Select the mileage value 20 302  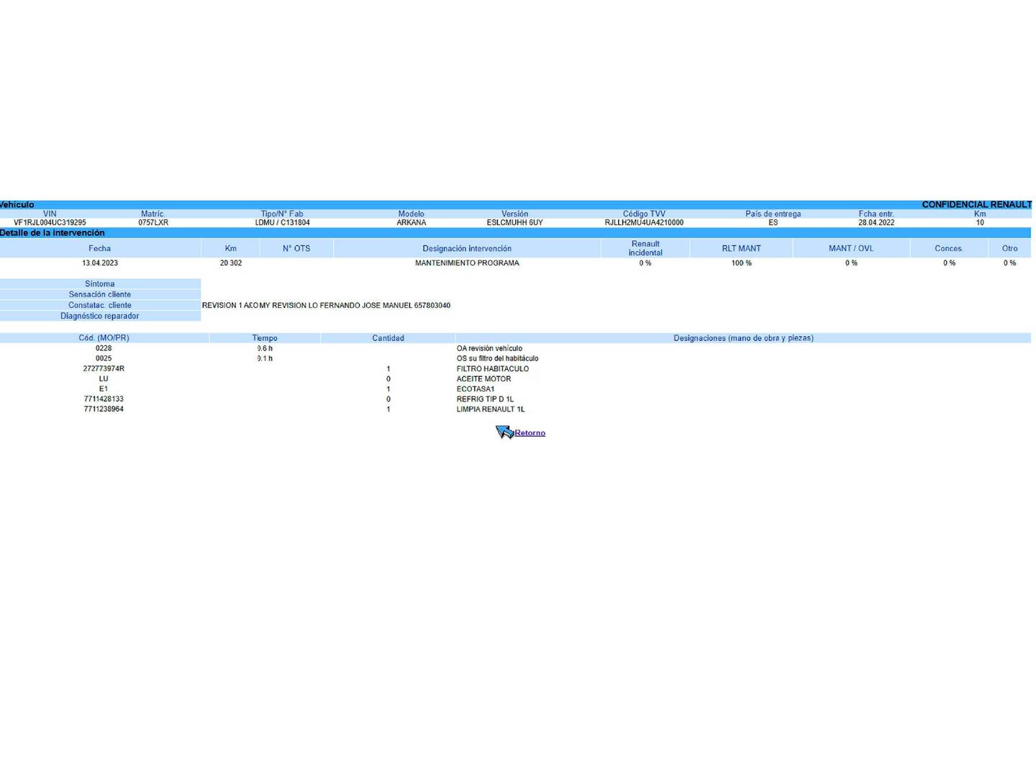pyautogui.click(x=231, y=263)
